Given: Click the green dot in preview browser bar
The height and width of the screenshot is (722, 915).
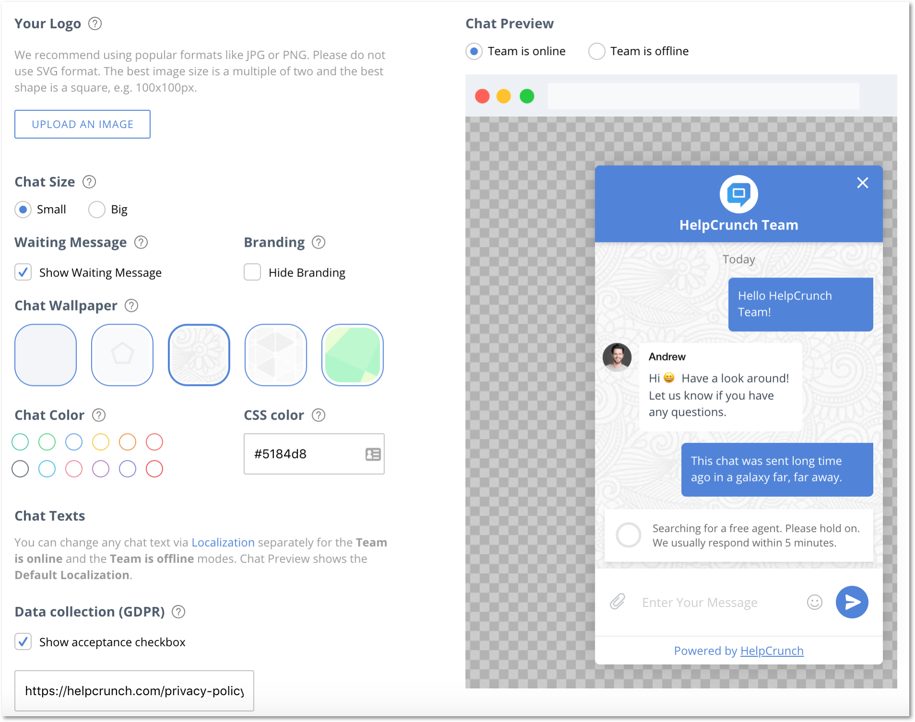Looking at the screenshot, I should (x=527, y=96).
